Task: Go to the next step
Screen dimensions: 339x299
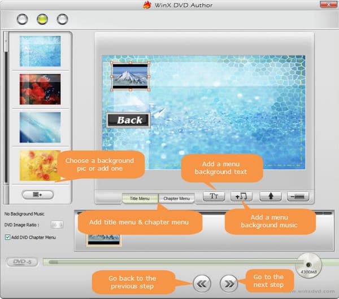Action: [229, 283]
